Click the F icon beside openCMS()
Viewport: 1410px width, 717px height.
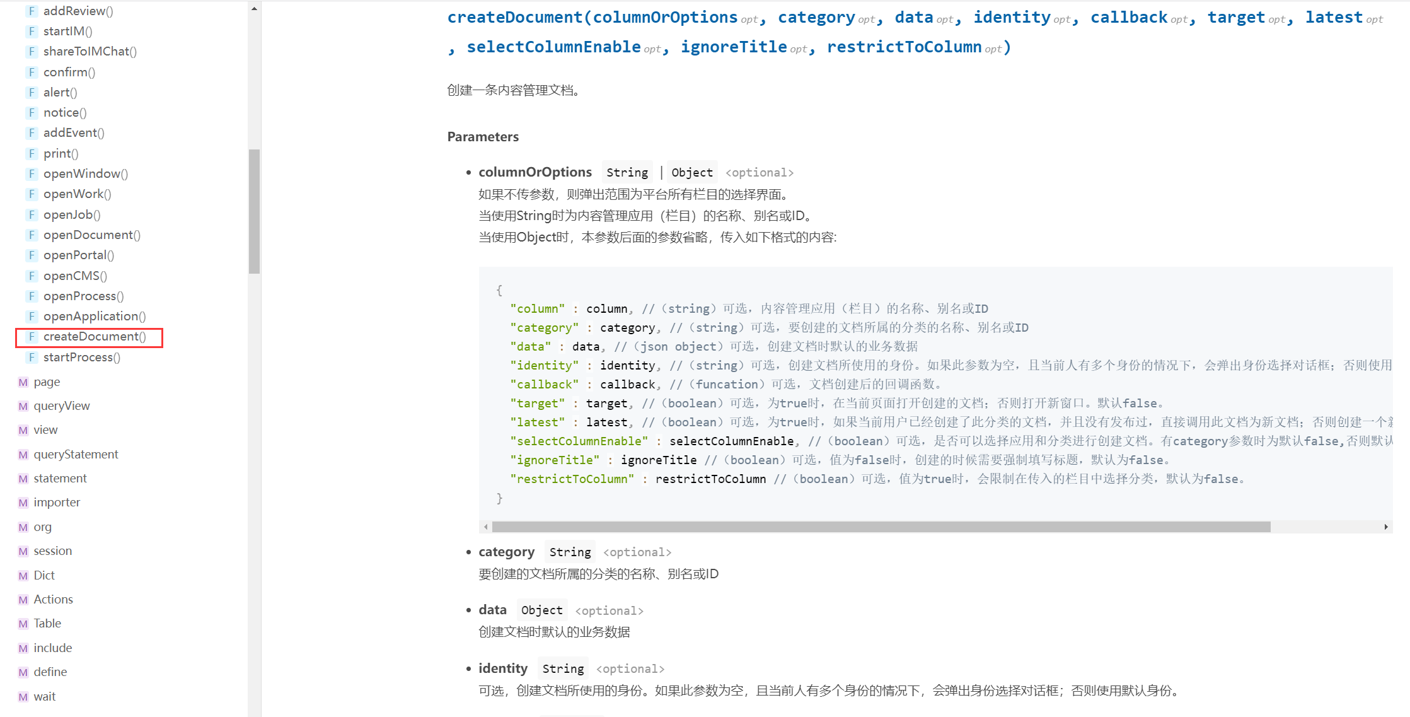(32, 276)
